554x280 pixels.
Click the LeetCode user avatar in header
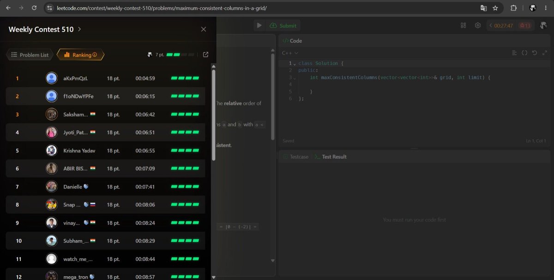[x=543, y=25]
